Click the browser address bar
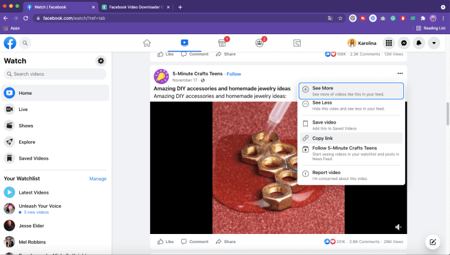 click(x=184, y=18)
